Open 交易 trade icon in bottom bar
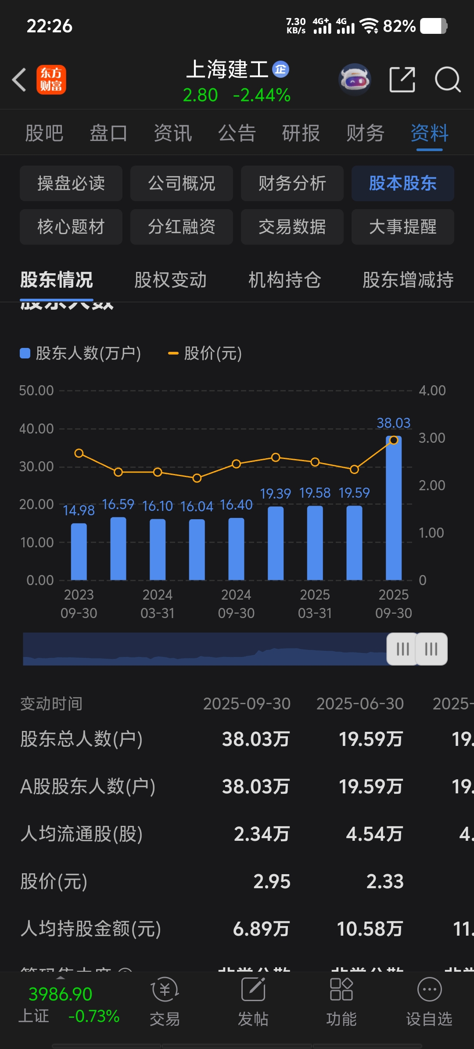 (165, 1002)
